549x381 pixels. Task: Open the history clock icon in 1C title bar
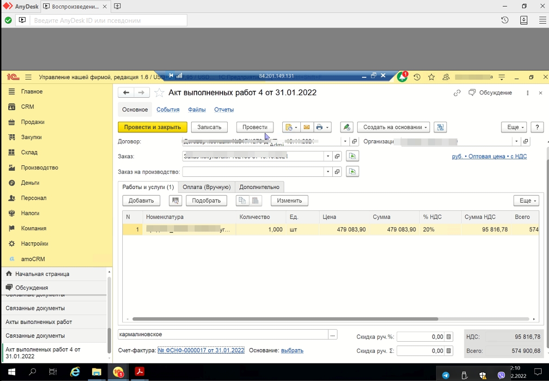point(417,77)
